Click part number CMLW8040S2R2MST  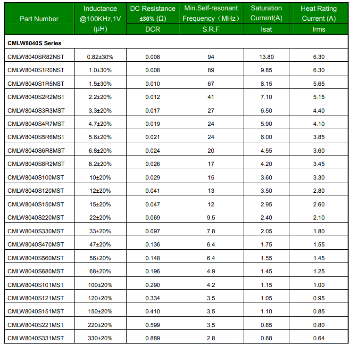pos(36,97)
